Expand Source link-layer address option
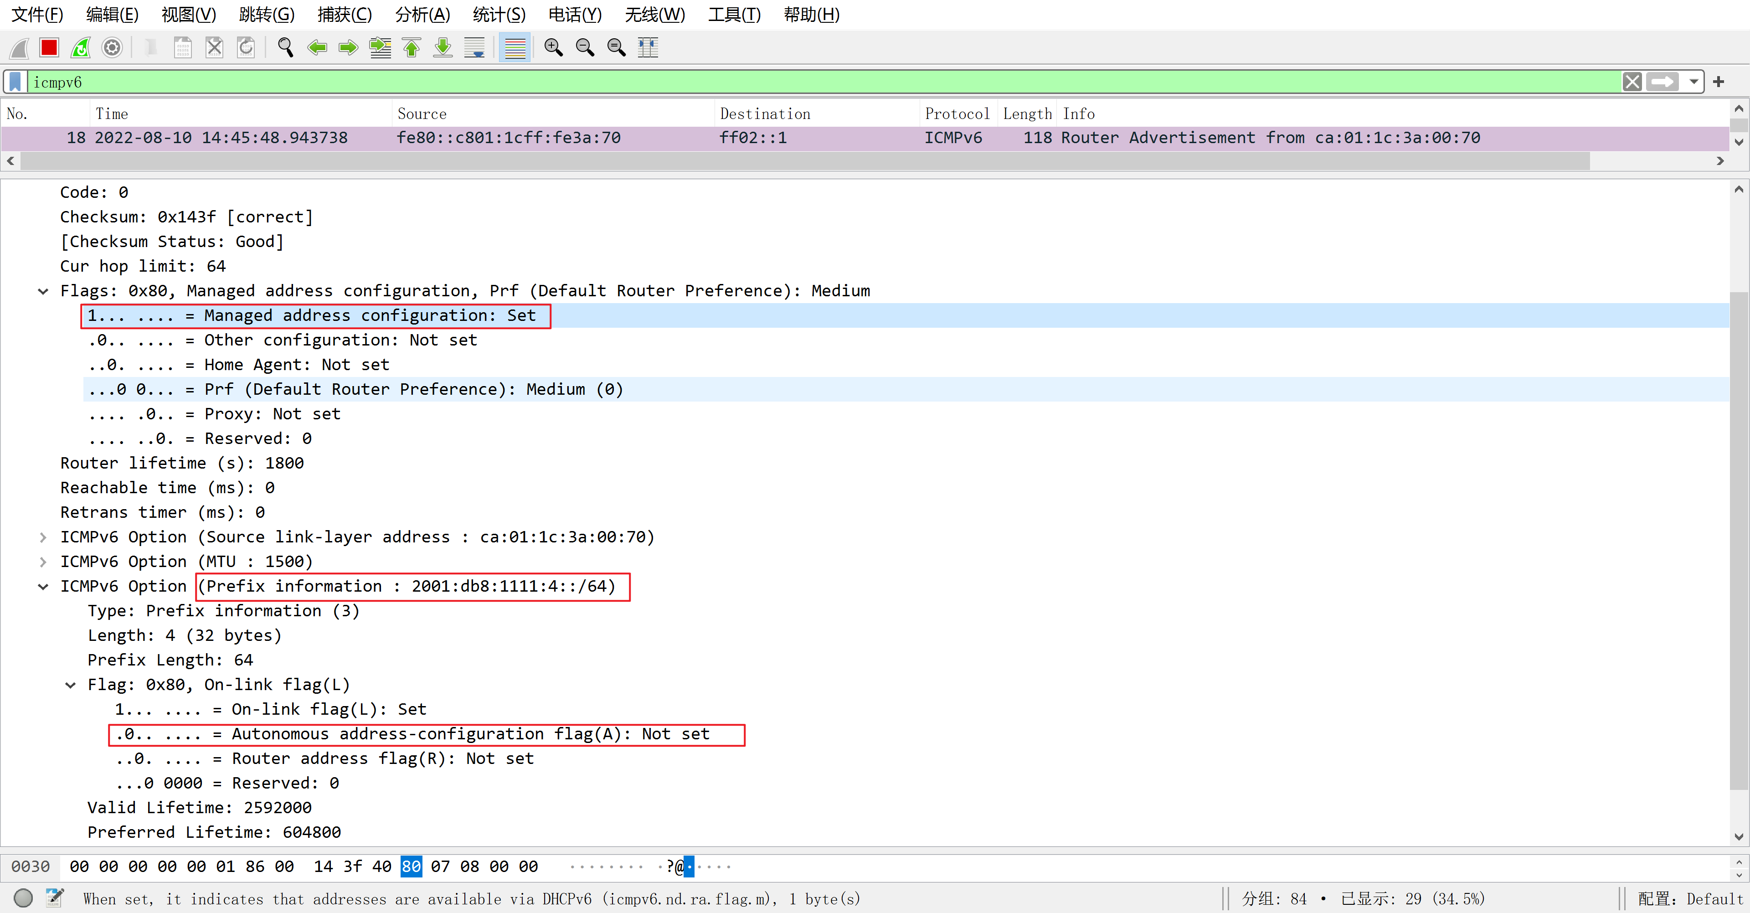Image resolution: width=1750 pixels, height=913 pixels. 43,537
